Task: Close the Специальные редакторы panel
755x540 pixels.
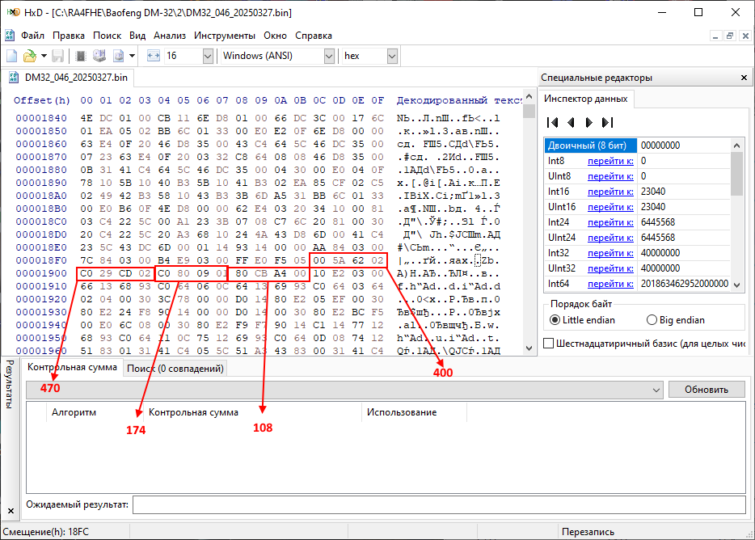Action: 744,78
